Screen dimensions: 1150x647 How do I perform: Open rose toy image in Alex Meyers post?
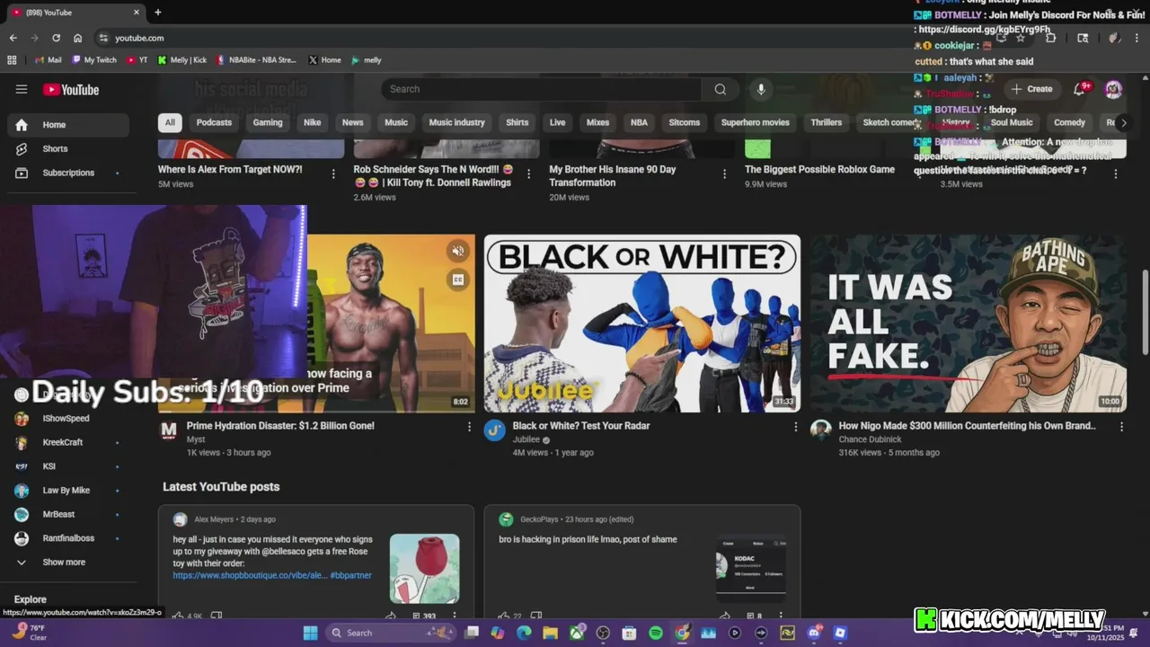(424, 568)
